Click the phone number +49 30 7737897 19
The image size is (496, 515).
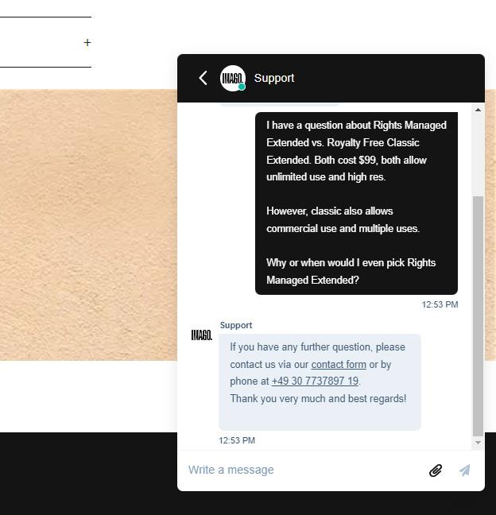coord(315,381)
